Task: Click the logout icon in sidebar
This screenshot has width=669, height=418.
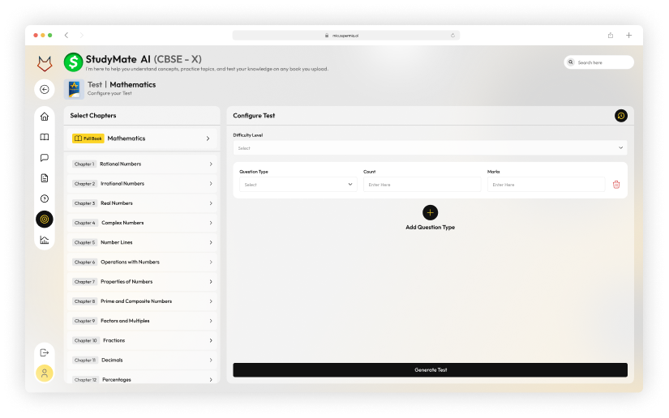Action: pyautogui.click(x=45, y=352)
